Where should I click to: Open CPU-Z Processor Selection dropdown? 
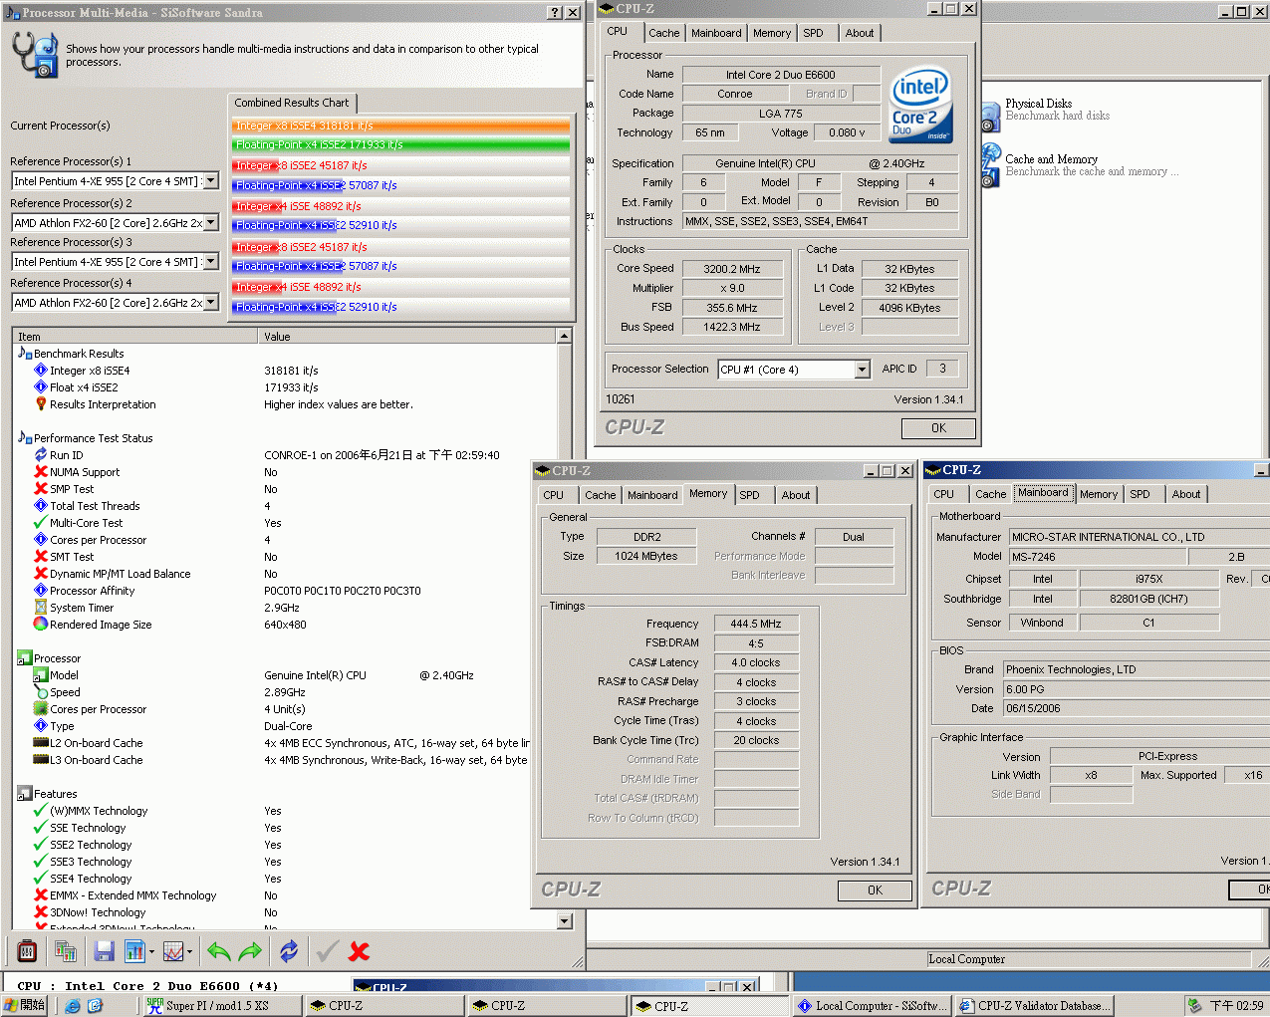tap(862, 370)
